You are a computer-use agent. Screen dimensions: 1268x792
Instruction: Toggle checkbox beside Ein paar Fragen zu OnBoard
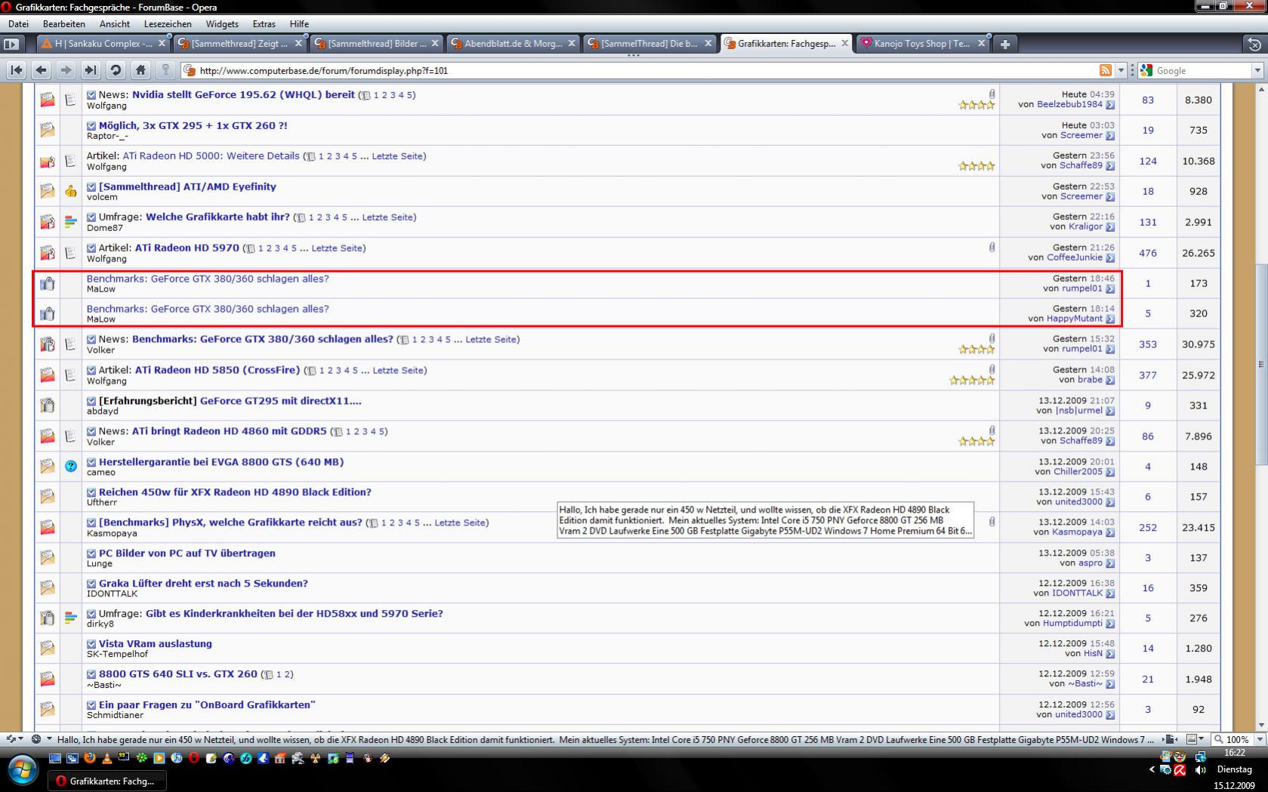(x=91, y=705)
